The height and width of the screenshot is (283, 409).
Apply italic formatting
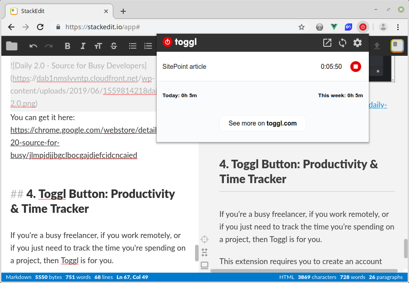tap(83, 45)
